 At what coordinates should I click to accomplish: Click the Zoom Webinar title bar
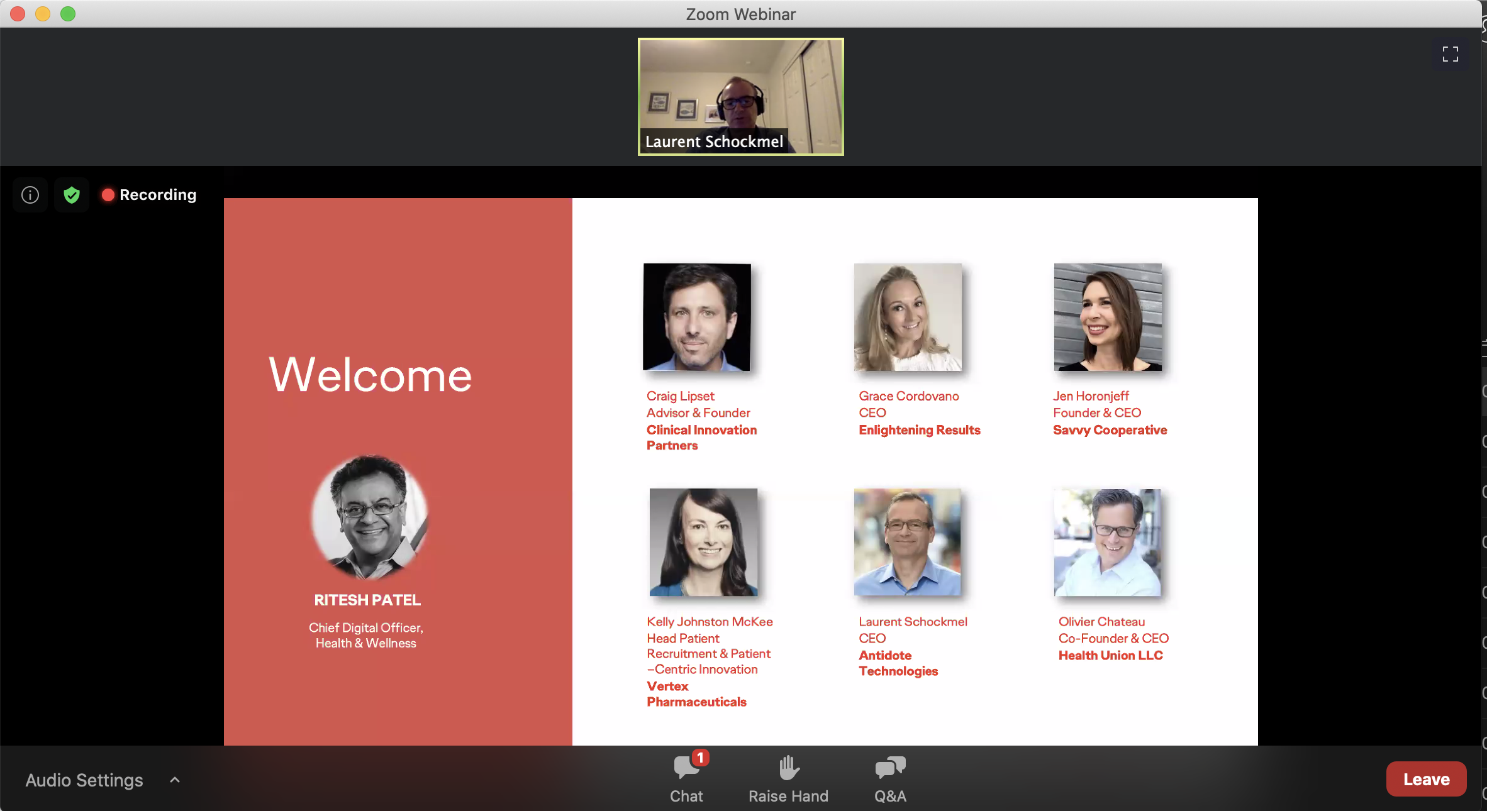pos(740,14)
